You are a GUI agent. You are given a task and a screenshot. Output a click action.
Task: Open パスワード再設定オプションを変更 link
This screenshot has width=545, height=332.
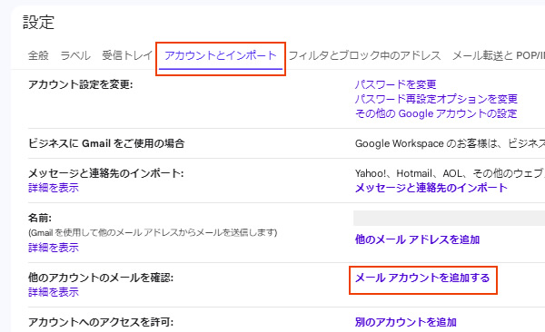pyautogui.click(x=436, y=99)
